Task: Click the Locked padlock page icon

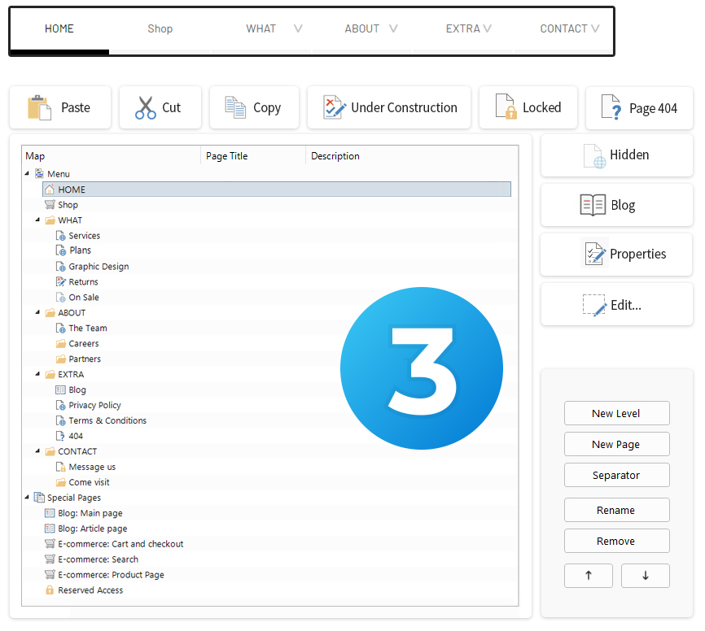Action: (506, 107)
